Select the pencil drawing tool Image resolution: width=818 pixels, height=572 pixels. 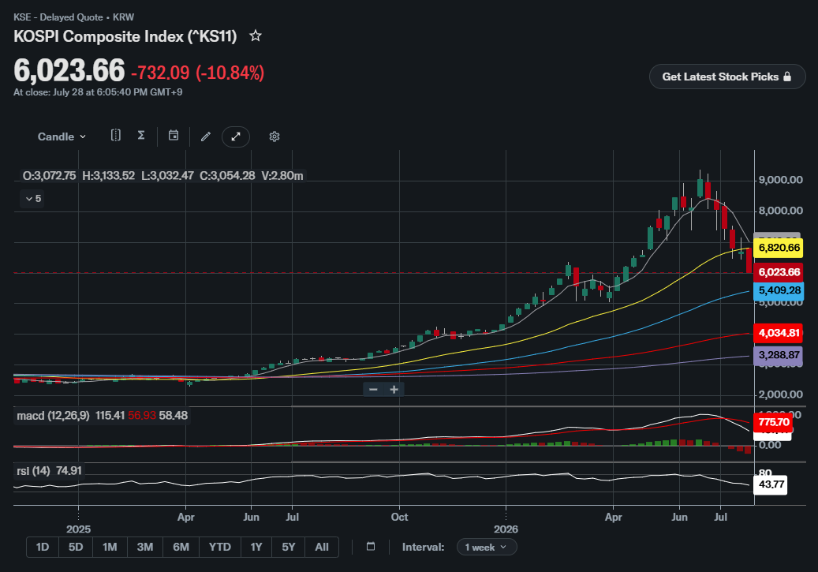click(206, 136)
